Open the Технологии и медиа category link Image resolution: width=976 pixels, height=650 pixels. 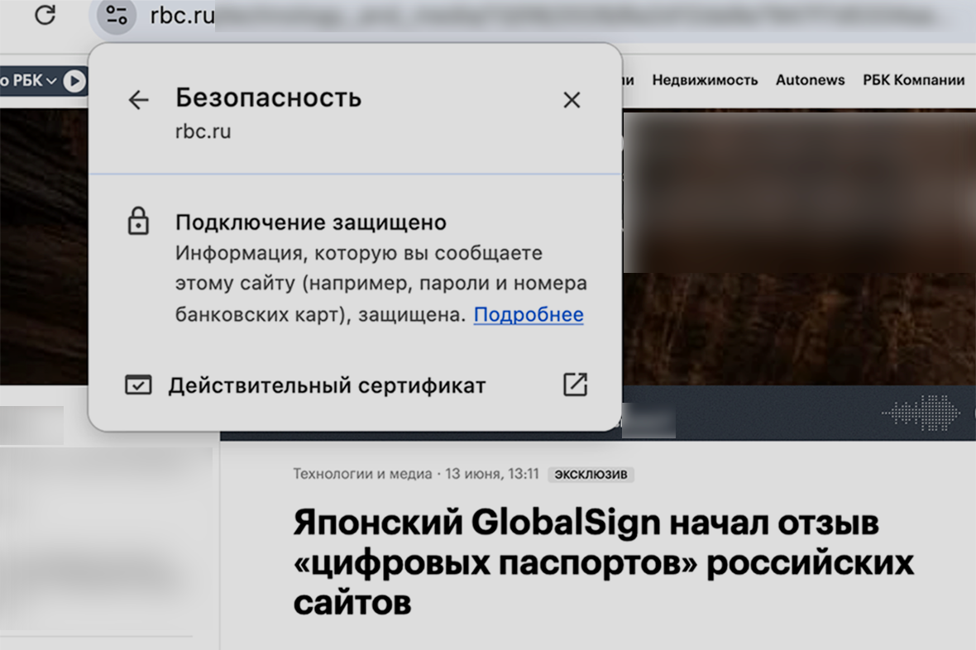[x=362, y=474]
